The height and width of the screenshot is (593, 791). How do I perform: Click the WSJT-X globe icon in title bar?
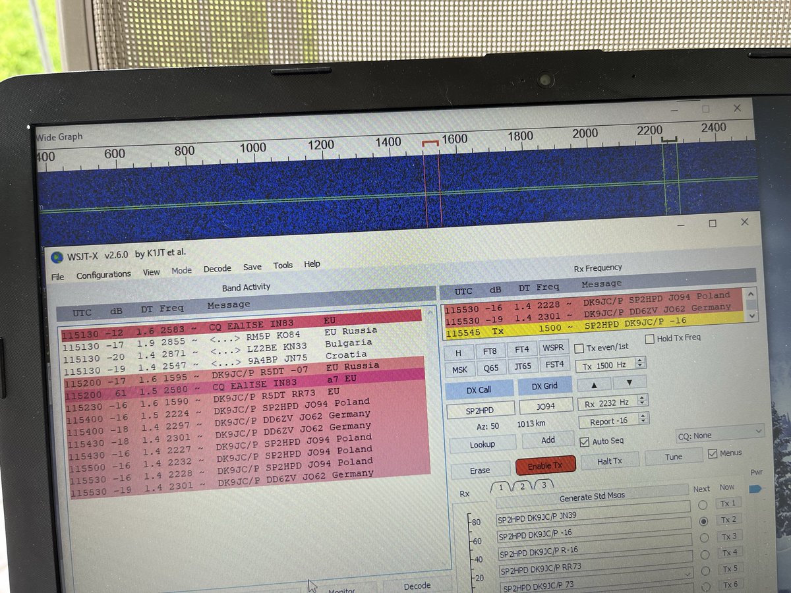click(x=57, y=258)
